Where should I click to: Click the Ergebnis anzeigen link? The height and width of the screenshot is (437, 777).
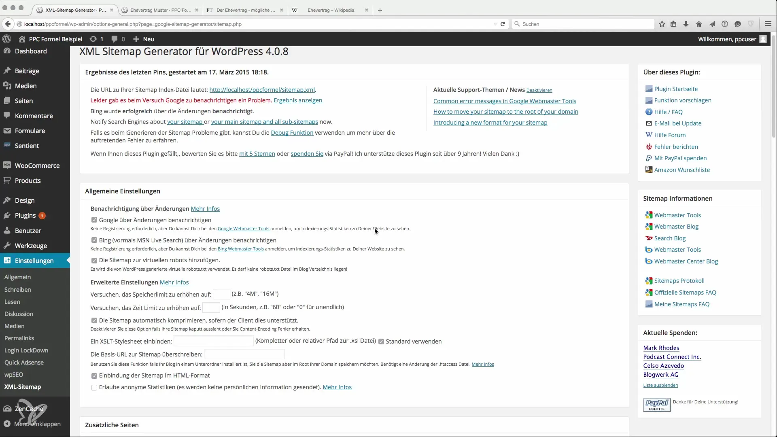pos(298,100)
